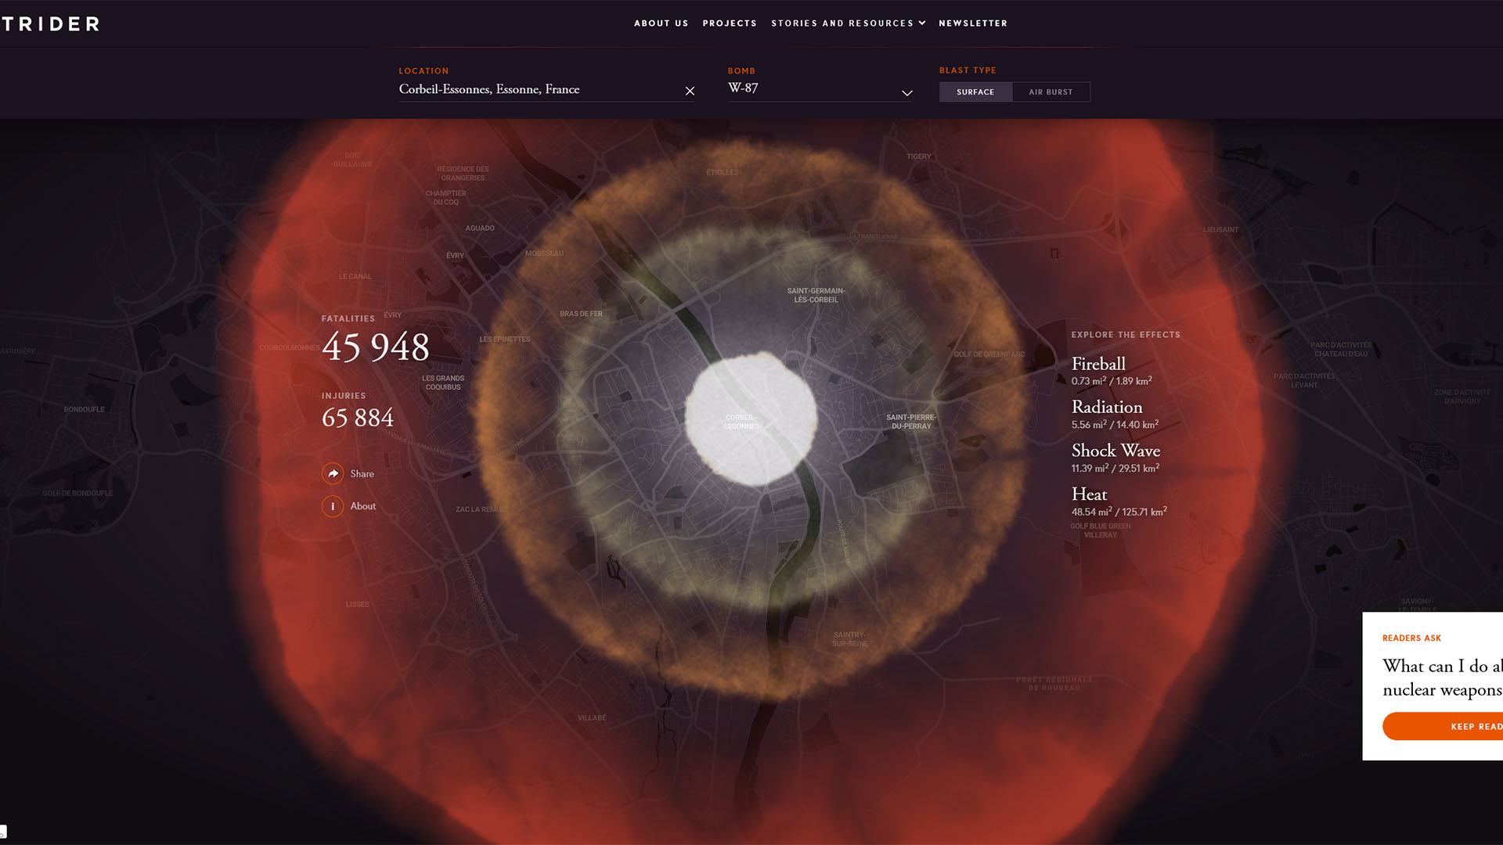Viewport: 1503px width, 845px height.
Task: Open the bomb dropdown chevron
Action: click(906, 93)
